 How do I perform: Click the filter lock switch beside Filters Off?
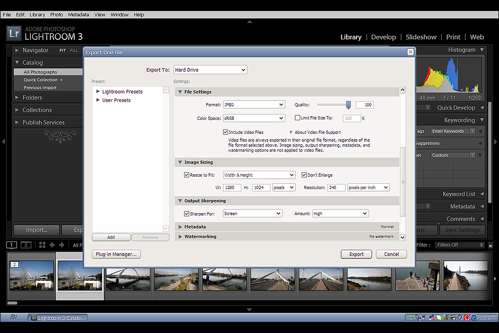point(491,245)
